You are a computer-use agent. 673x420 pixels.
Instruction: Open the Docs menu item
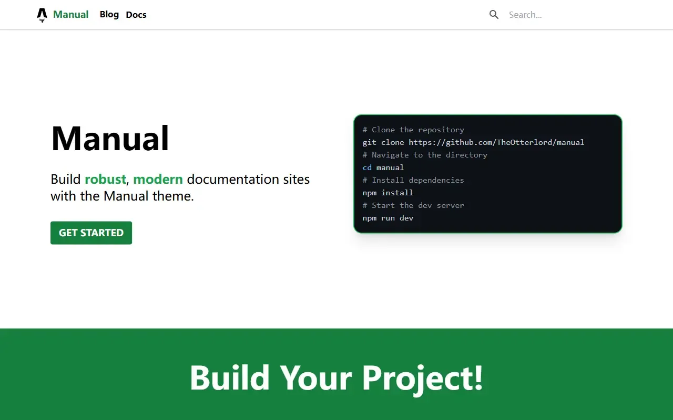point(136,15)
